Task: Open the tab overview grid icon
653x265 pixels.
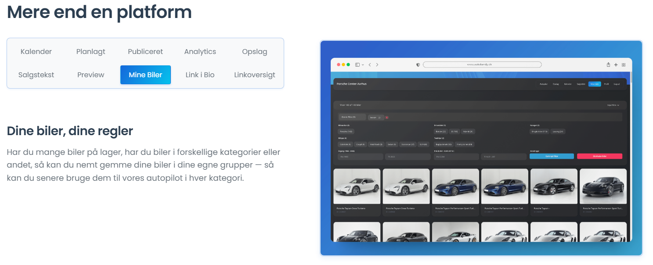Action: point(623,64)
